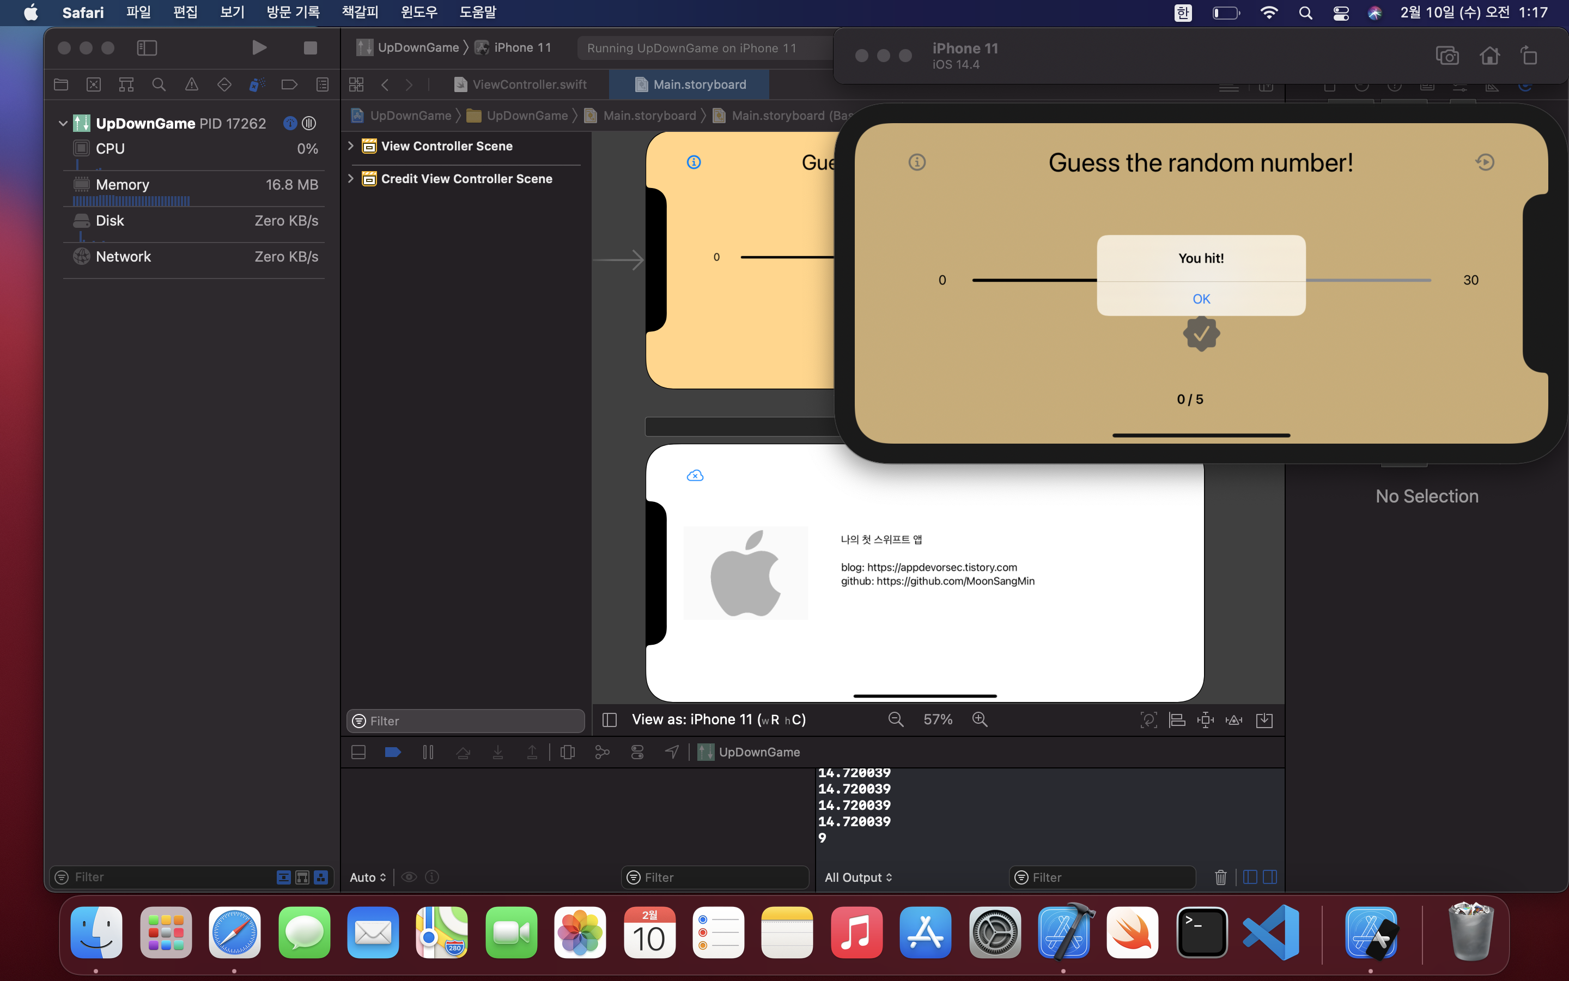
Task: Expand the View Controller Scene item
Action: point(351,146)
